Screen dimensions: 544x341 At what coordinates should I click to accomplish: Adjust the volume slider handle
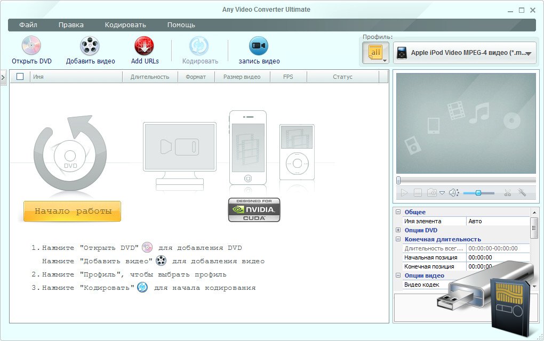click(x=478, y=193)
